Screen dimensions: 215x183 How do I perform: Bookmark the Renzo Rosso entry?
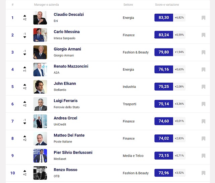[203, 173]
